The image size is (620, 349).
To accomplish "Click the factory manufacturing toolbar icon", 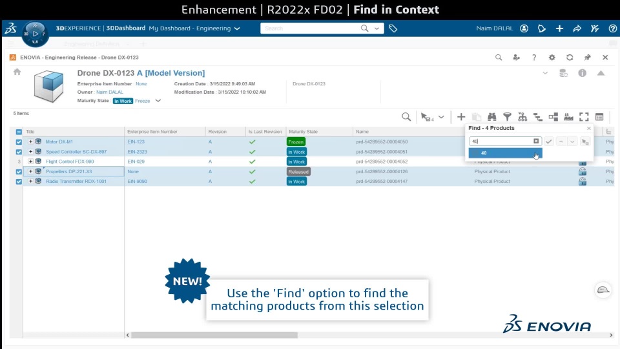I will click(x=568, y=117).
